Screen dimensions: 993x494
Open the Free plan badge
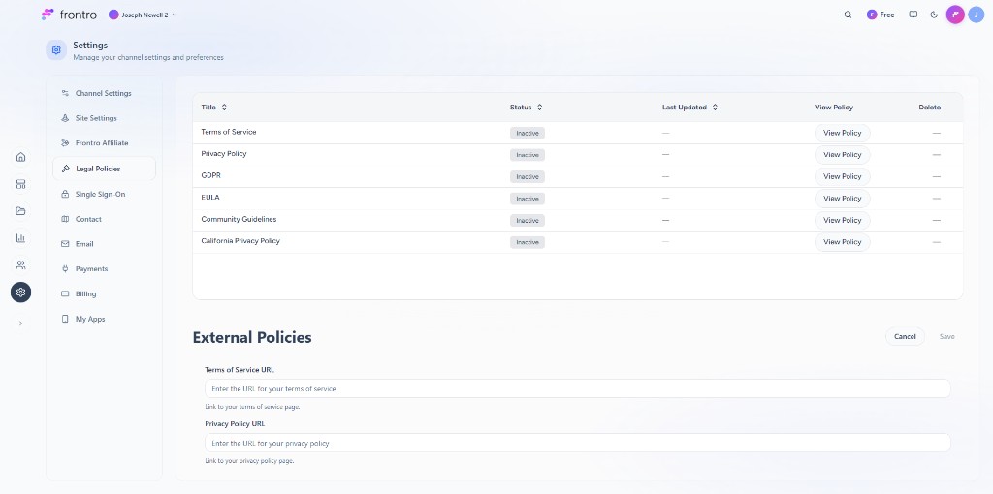[881, 15]
